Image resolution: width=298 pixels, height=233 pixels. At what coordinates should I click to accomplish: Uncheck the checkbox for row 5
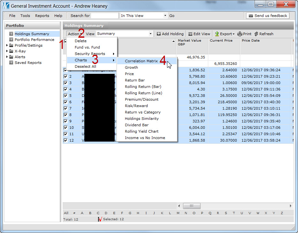click(65, 96)
